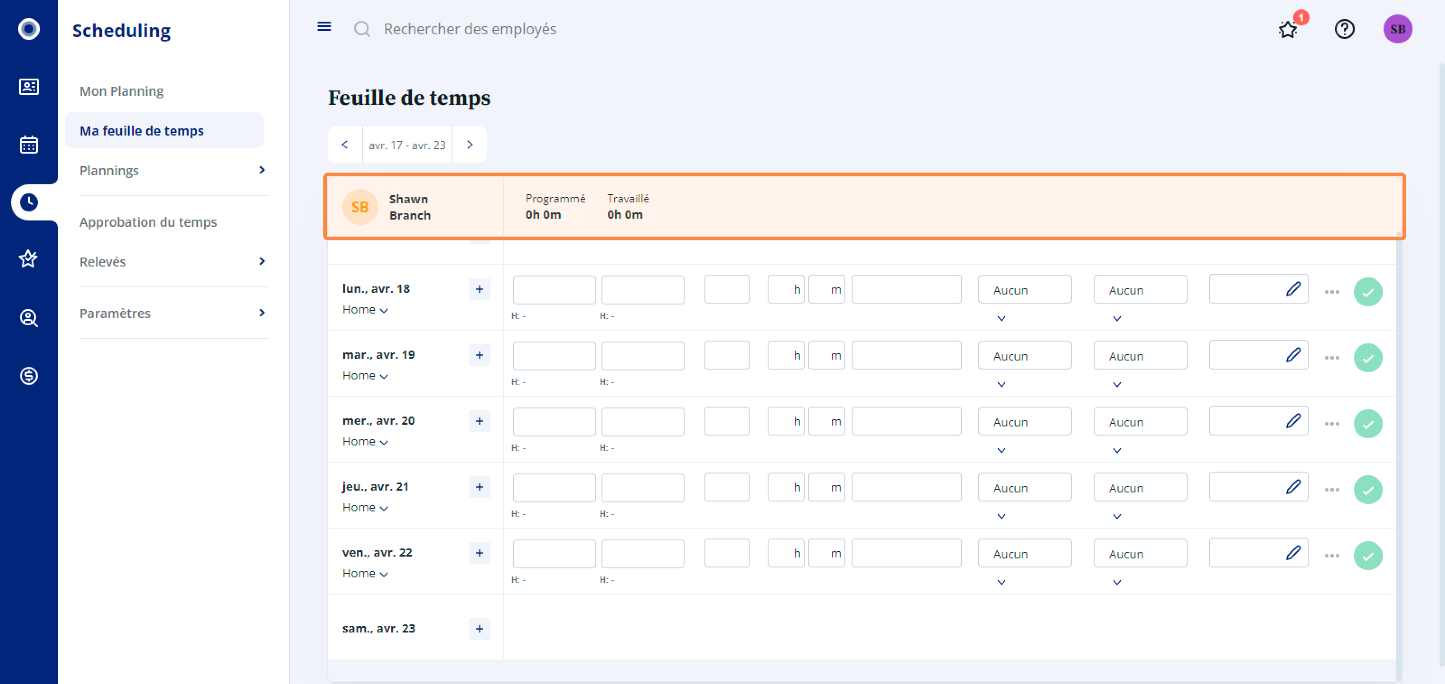Edit note pencil for lun., avr. 18
This screenshot has width=1445, height=684.
pyautogui.click(x=1293, y=289)
